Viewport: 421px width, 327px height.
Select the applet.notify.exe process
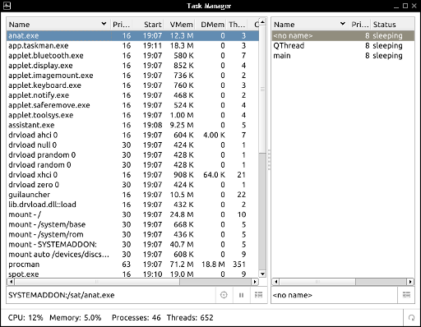pyautogui.click(x=132, y=95)
